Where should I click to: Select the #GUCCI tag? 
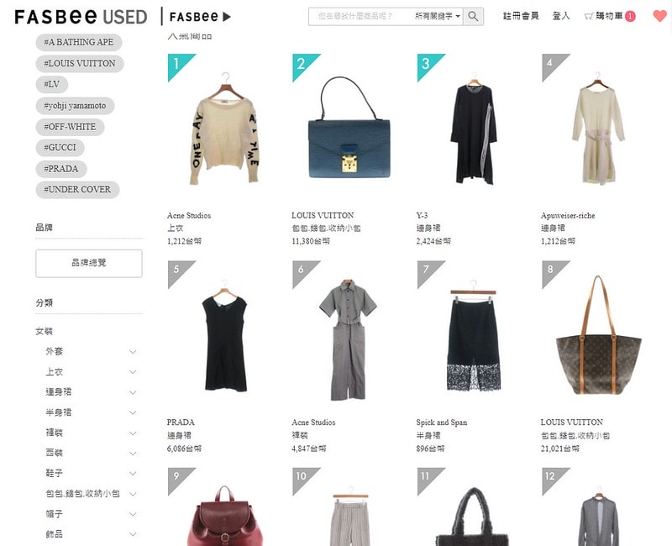[60, 148]
